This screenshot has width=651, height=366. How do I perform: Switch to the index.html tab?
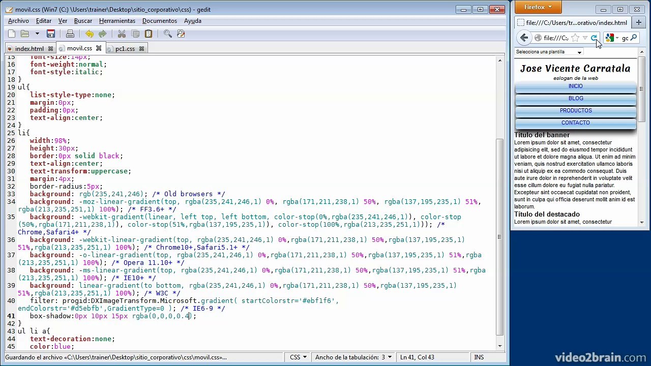pos(29,49)
